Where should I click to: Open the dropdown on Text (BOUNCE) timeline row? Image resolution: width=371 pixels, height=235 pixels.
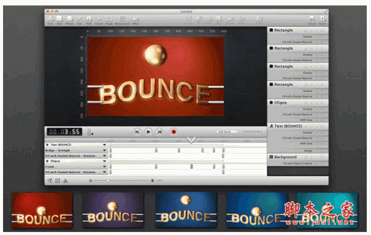[x=104, y=144]
